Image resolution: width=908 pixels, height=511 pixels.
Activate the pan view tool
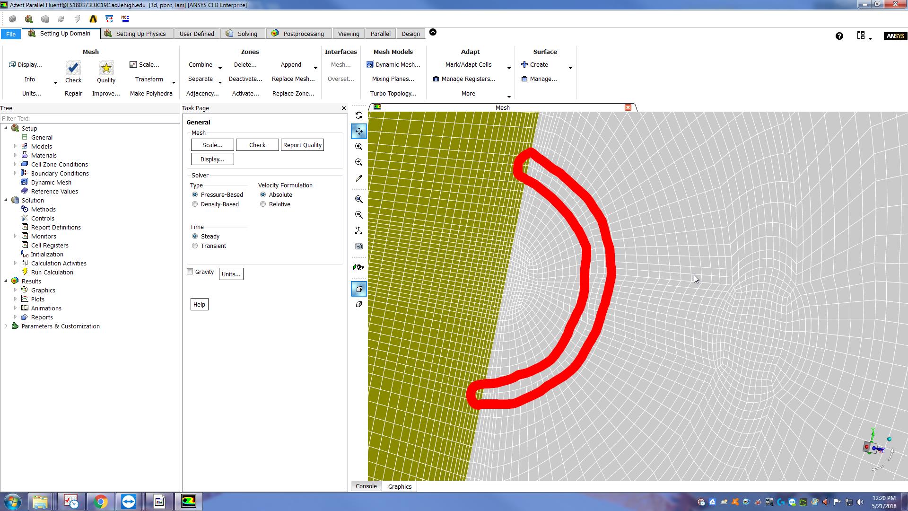[359, 131]
